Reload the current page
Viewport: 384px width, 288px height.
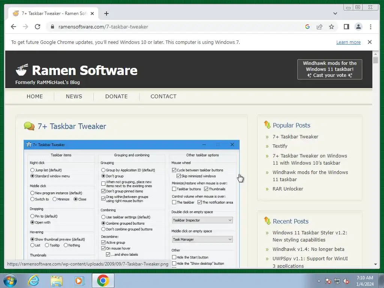pyautogui.click(x=37, y=27)
